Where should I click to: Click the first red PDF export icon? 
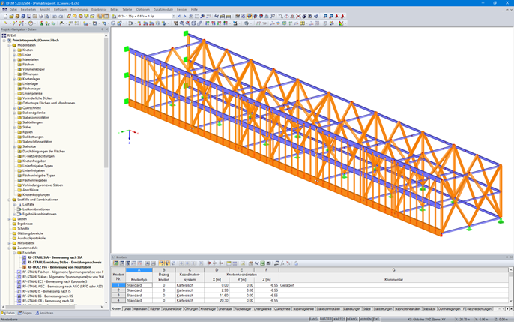[x=336, y=16]
